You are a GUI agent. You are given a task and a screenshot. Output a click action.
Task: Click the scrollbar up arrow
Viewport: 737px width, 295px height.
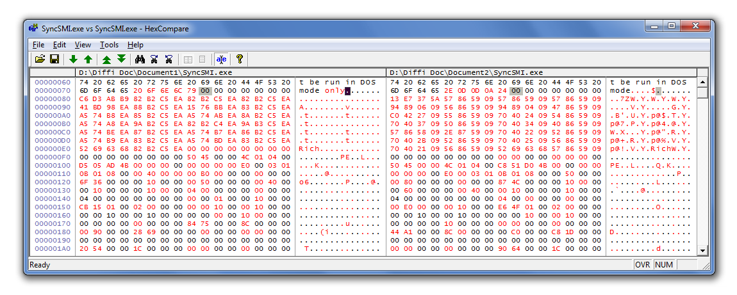(702, 82)
